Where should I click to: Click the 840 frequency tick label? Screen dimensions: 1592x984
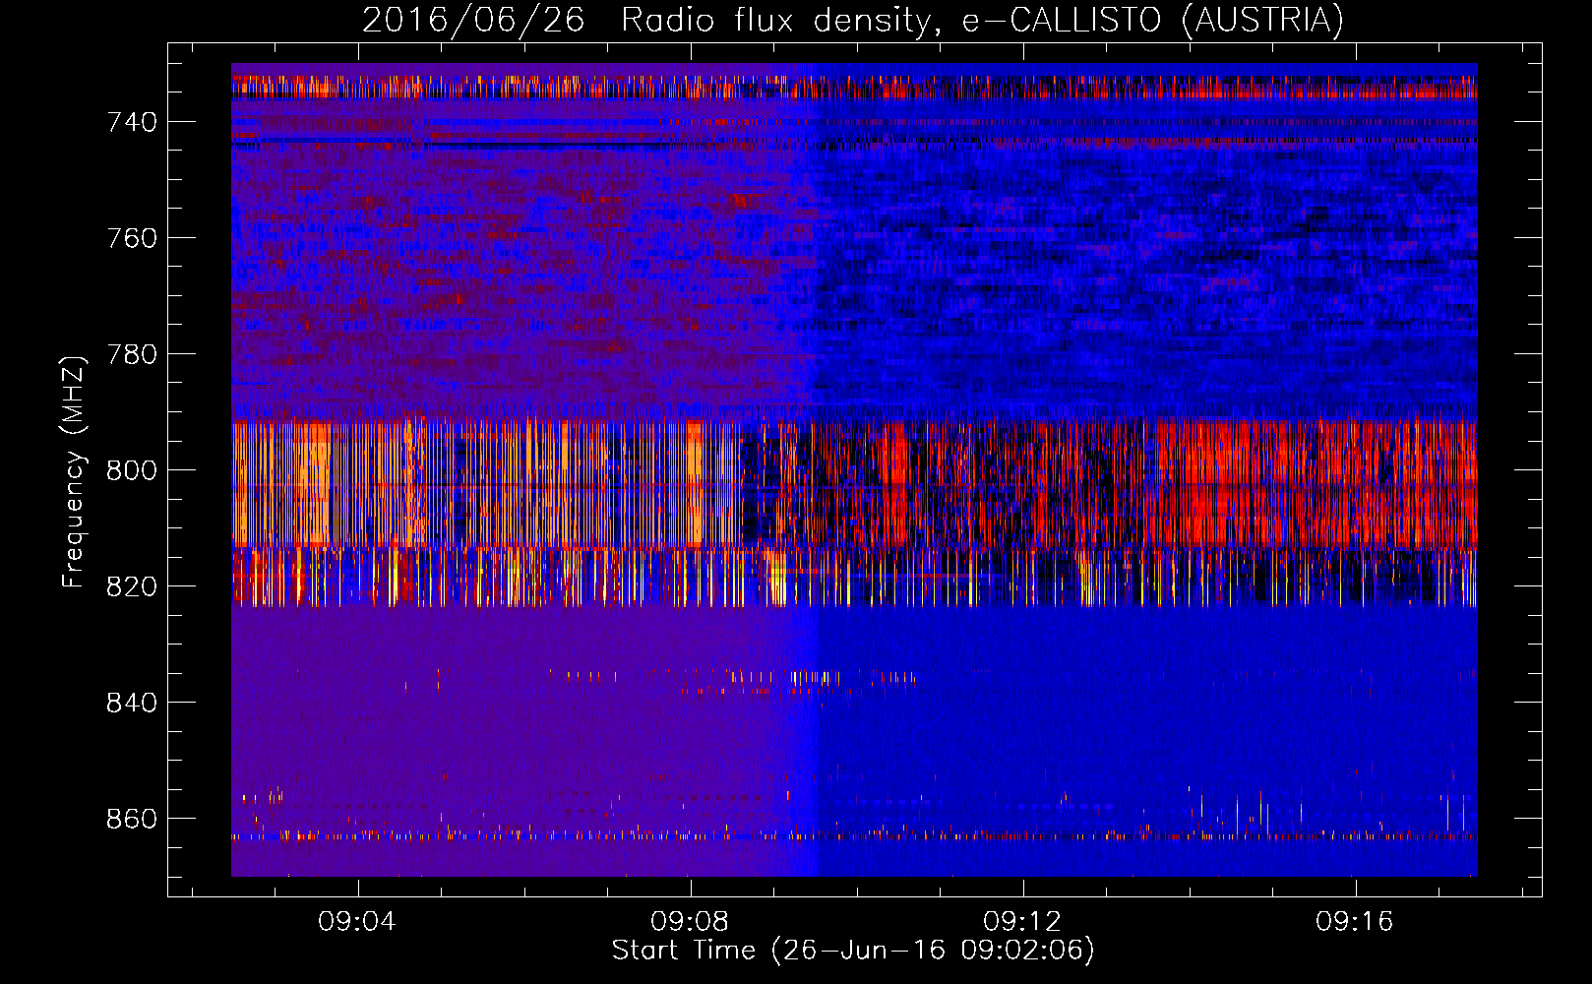coord(132,703)
